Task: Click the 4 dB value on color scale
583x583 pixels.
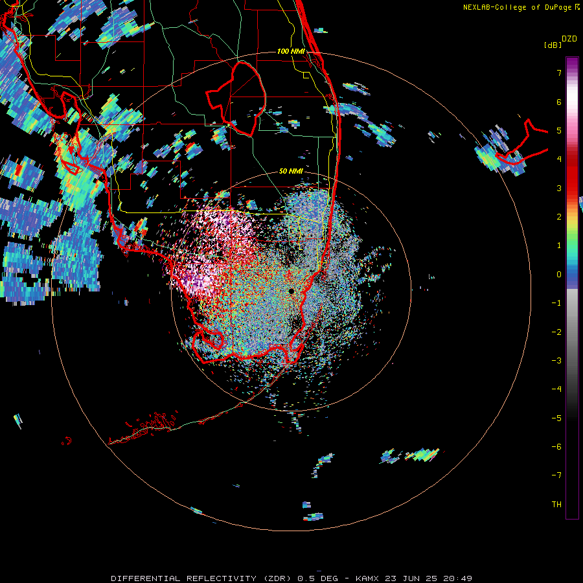Action: tap(559, 159)
